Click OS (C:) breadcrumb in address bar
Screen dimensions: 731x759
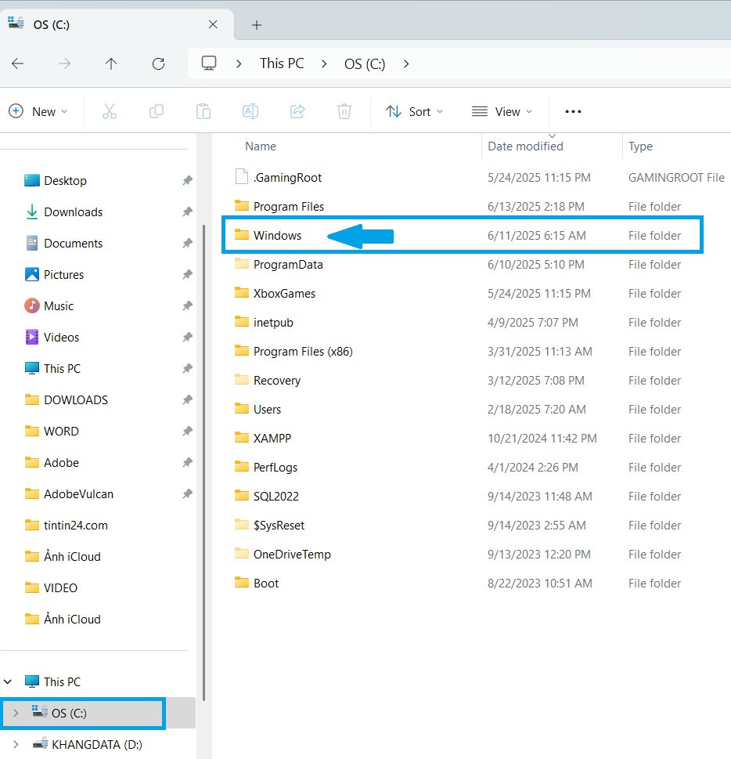tap(365, 64)
